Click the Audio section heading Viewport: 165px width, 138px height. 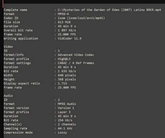point(8,96)
